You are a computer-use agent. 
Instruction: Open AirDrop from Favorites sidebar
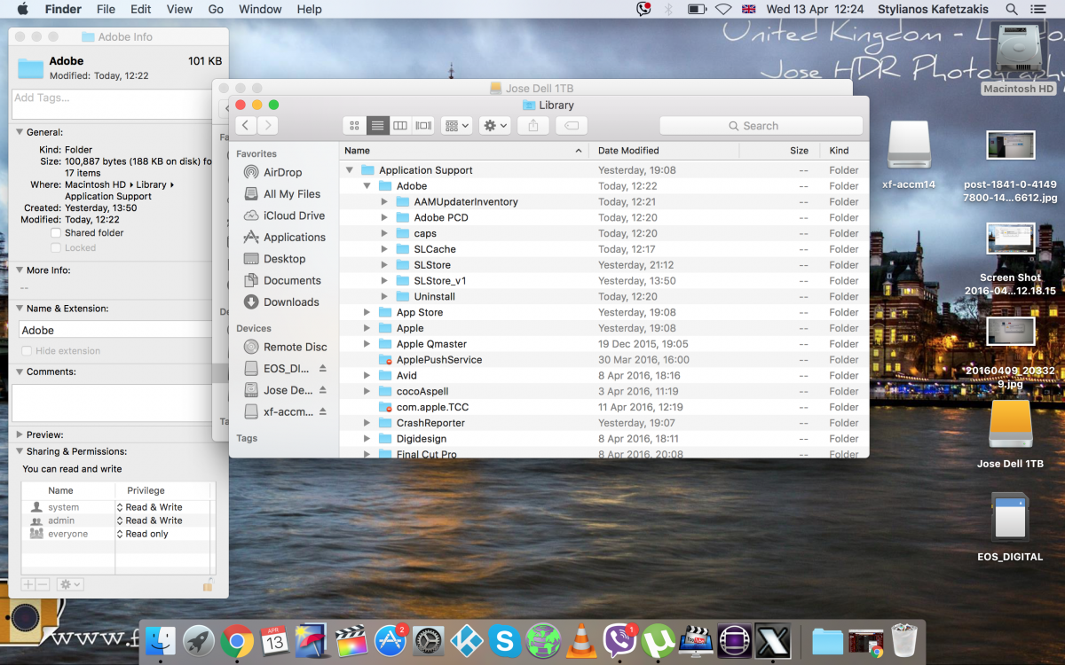coord(282,173)
